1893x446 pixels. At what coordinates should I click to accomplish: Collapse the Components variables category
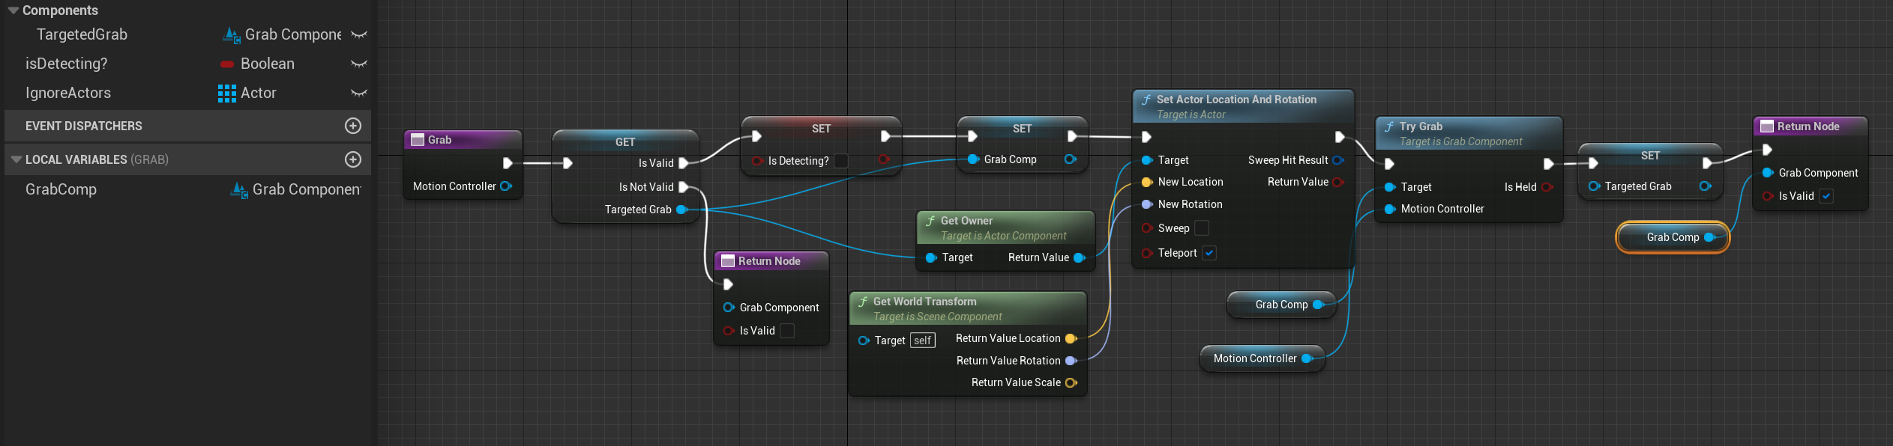click(13, 10)
